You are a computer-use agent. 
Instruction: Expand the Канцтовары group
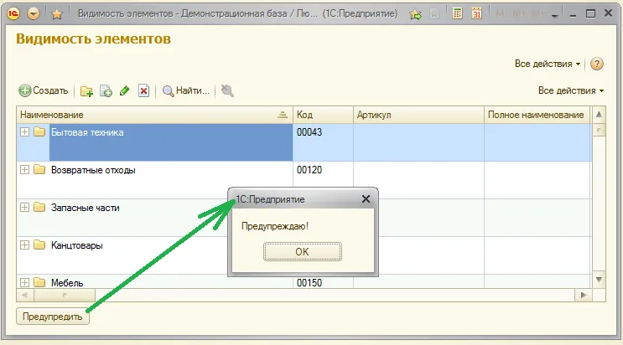(x=24, y=245)
